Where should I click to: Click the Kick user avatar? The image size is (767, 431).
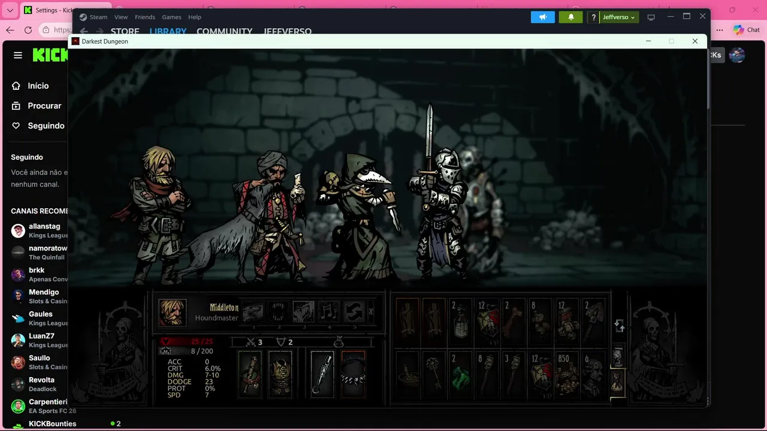737,55
